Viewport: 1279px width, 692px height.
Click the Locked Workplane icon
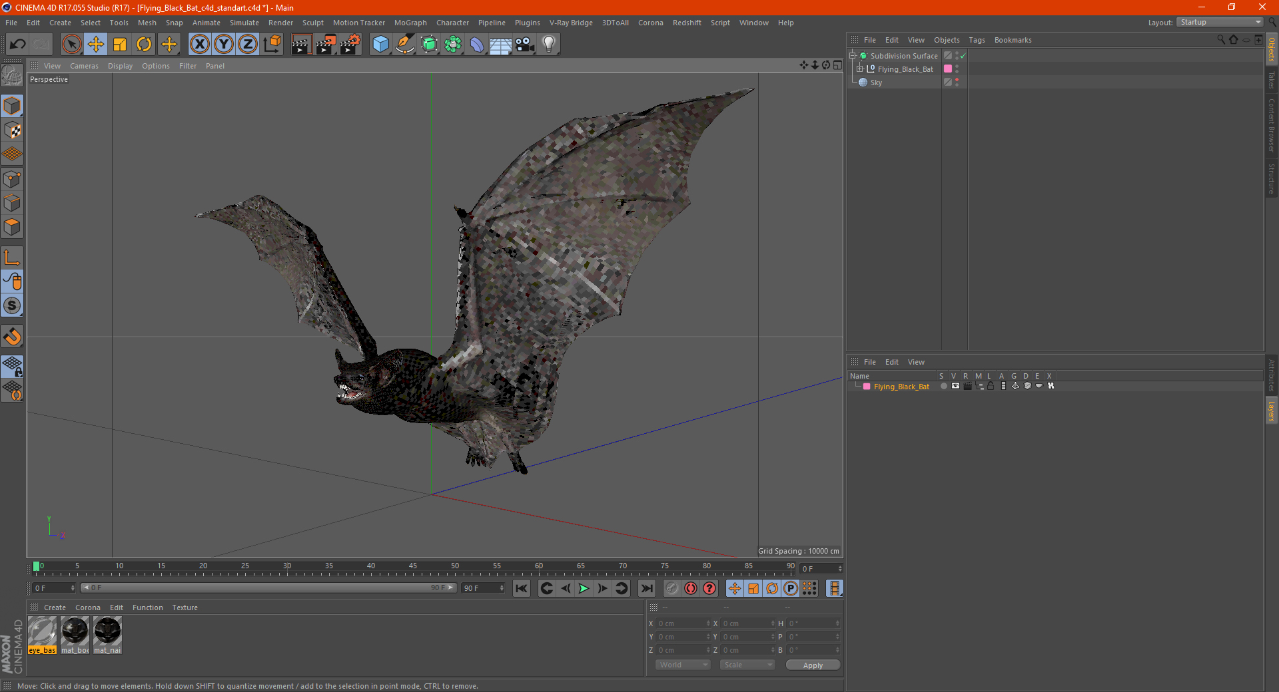12,367
